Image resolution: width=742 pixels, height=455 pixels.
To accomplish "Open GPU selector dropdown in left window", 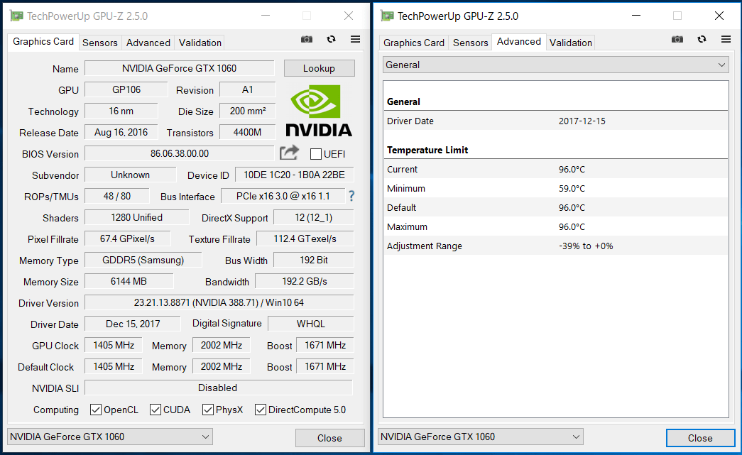I will (110, 437).
